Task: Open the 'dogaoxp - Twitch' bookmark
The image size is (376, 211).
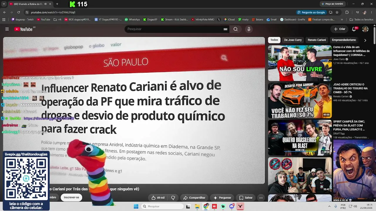Action: click(23, 20)
